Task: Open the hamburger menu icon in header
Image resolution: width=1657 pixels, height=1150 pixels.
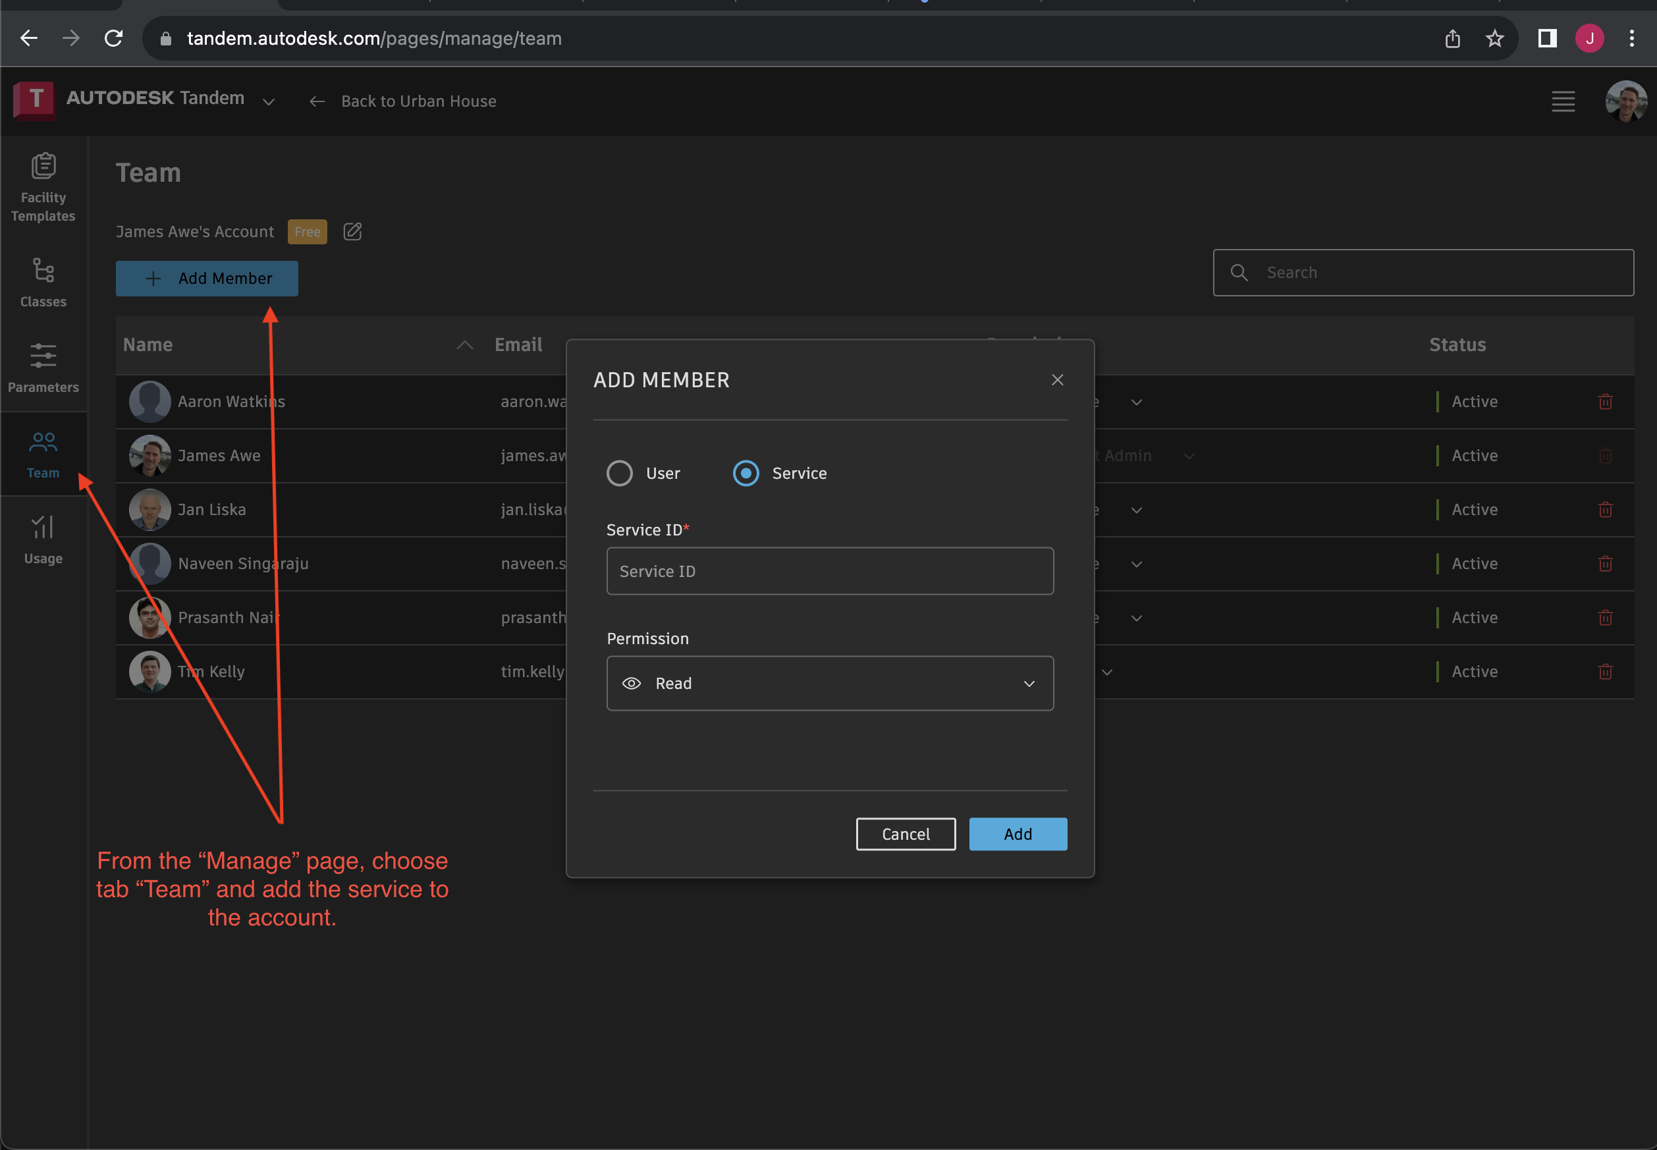Action: [x=1563, y=101]
